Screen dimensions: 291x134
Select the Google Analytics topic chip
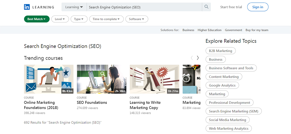pyautogui.click(x=222, y=85)
